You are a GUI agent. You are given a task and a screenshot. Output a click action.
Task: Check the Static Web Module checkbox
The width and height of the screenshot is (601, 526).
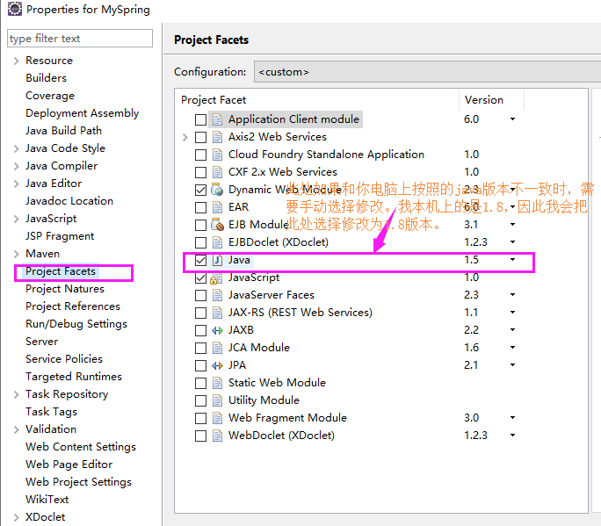coord(200,383)
